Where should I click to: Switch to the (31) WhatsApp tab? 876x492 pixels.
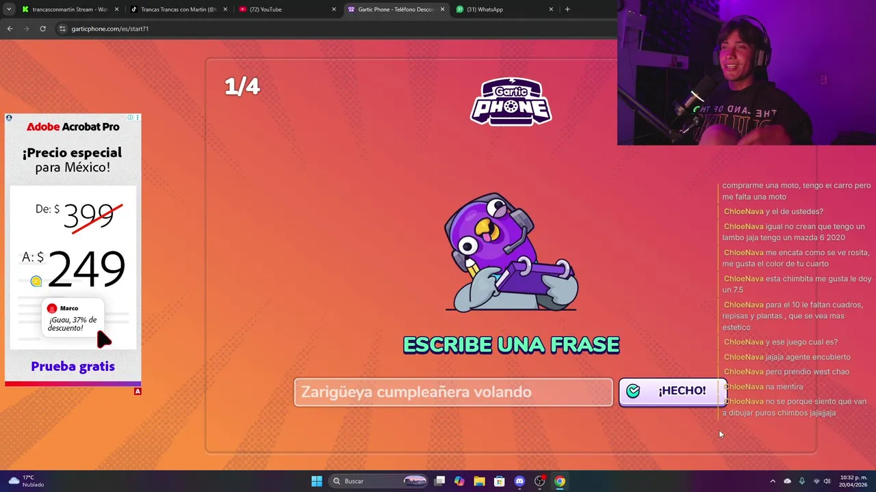point(504,10)
